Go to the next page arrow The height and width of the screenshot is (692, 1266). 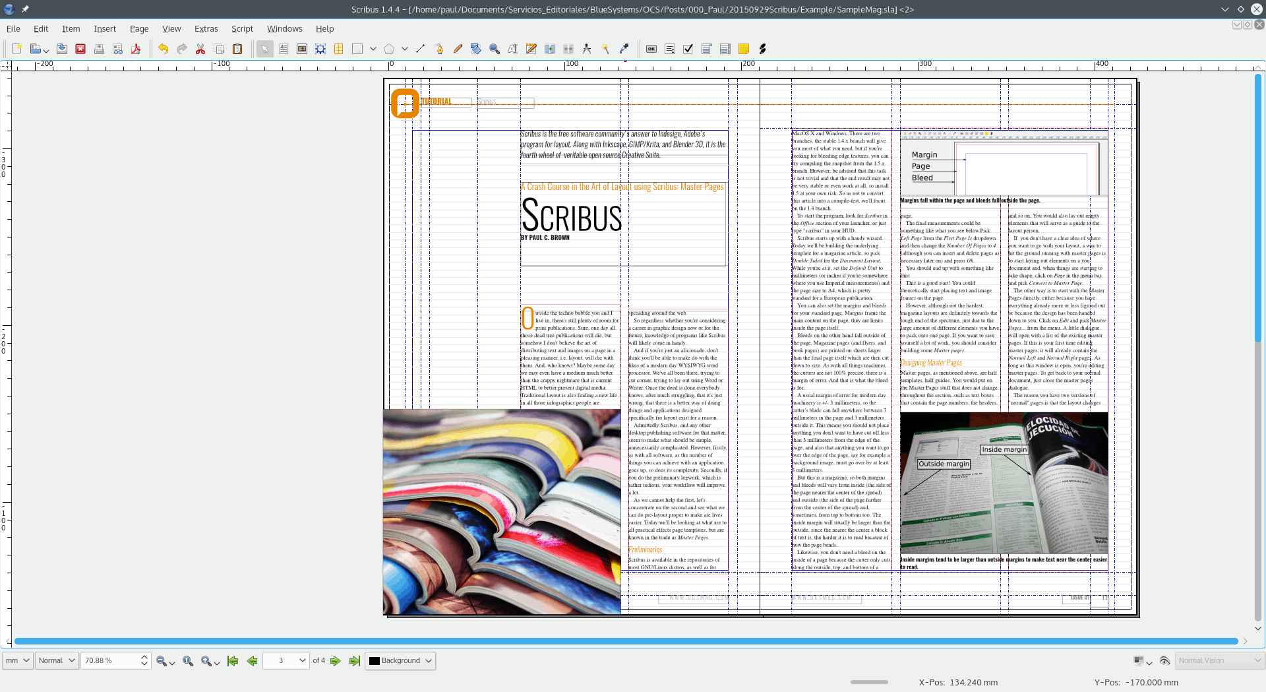click(x=336, y=660)
